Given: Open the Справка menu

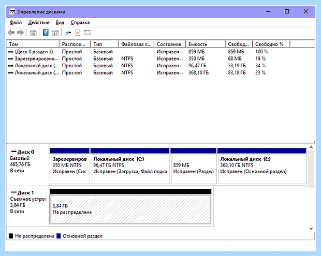Looking at the screenshot, I should coord(80,22).
